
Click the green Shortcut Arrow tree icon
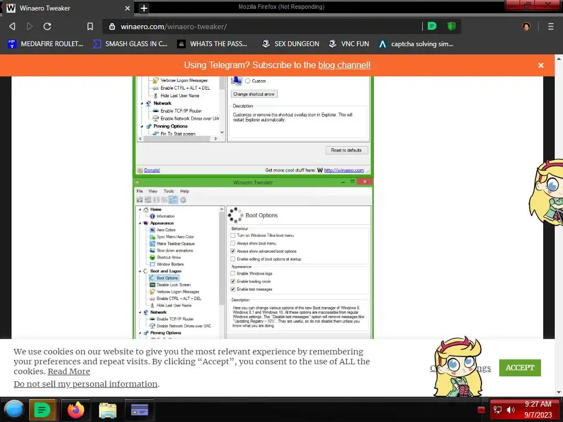[x=152, y=257]
